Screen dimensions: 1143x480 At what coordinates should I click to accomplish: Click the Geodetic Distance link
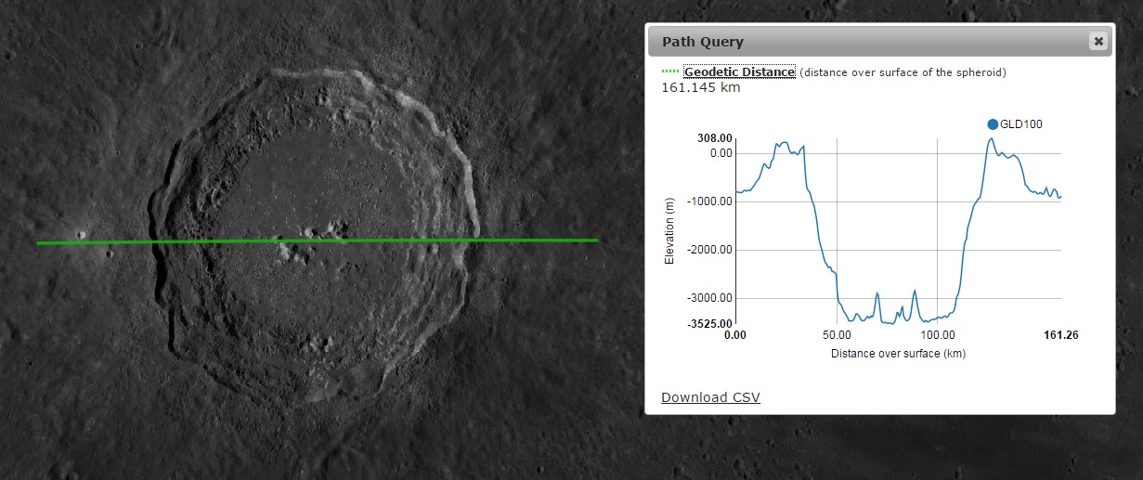click(x=739, y=71)
